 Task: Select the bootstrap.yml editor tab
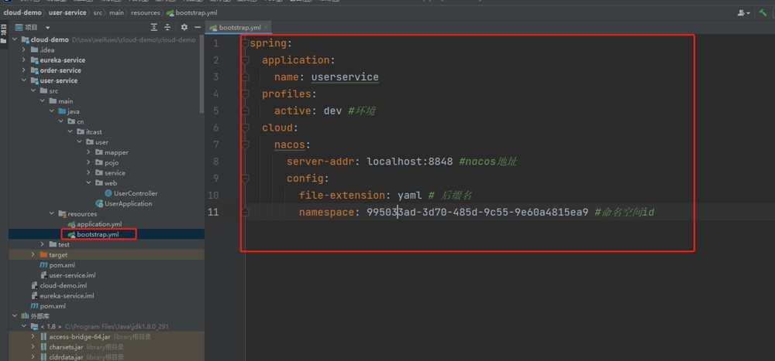click(239, 28)
